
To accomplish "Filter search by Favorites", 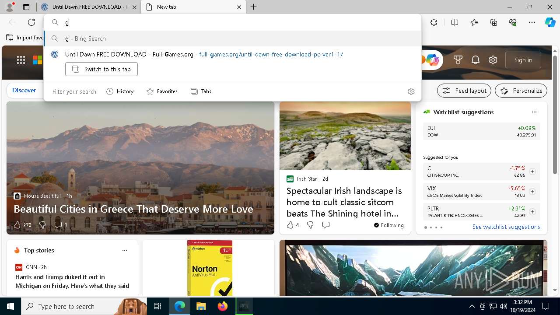I will [x=162, y=91].
